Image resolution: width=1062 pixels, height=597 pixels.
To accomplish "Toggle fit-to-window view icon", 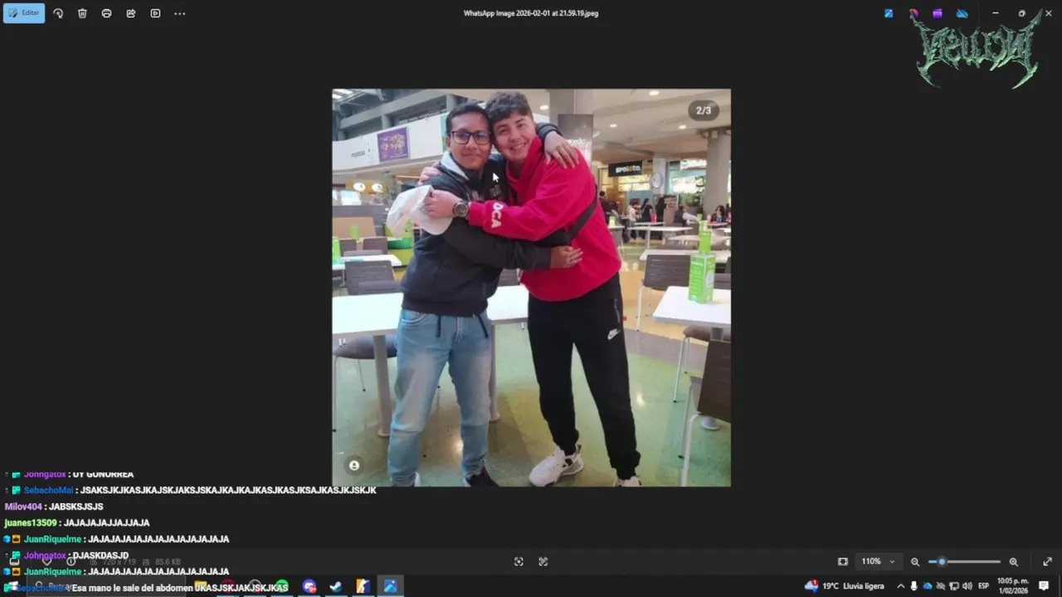I will 843,561.
